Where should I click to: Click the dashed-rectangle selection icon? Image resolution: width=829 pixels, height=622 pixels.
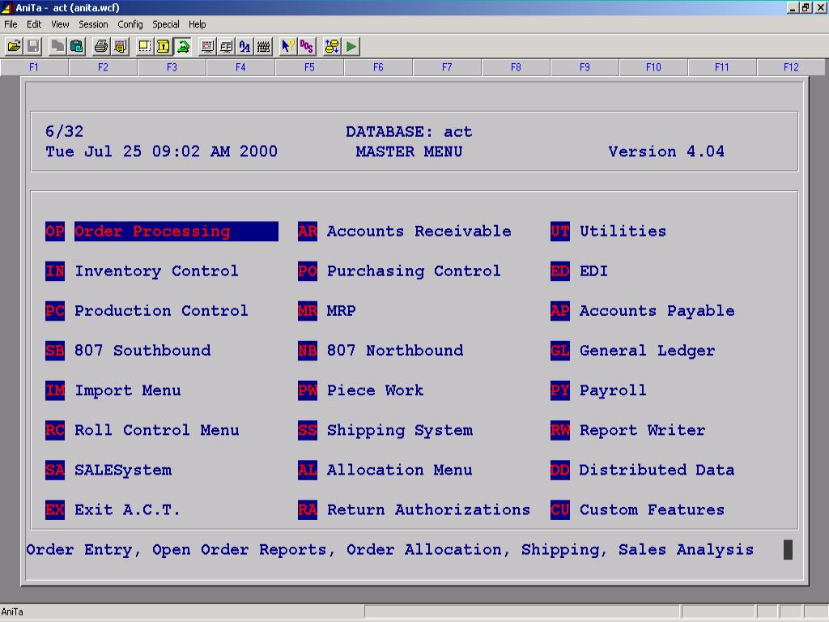(144, 46)
